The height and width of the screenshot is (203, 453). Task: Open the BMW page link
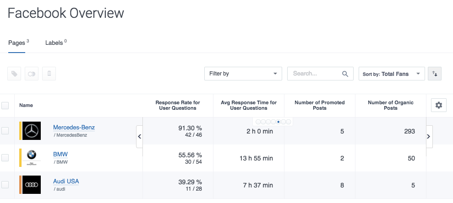click(60, 154)
